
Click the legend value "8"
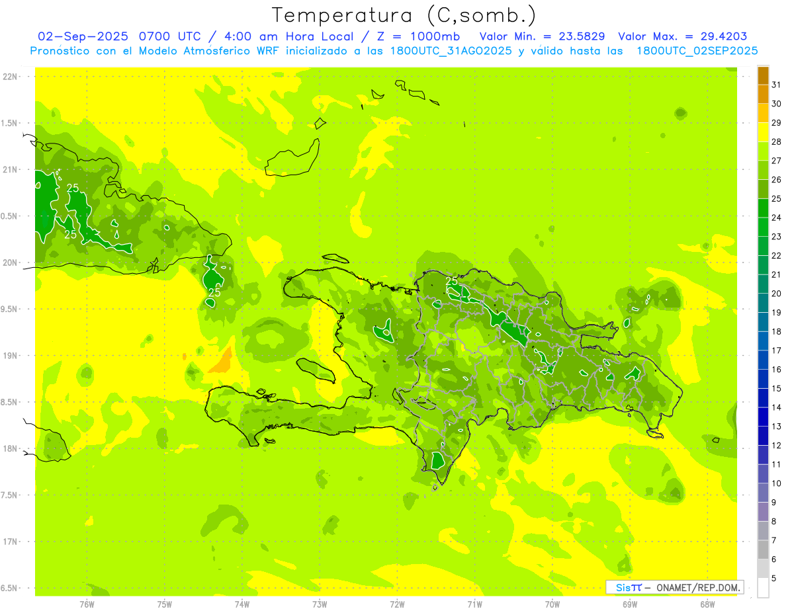774,522
